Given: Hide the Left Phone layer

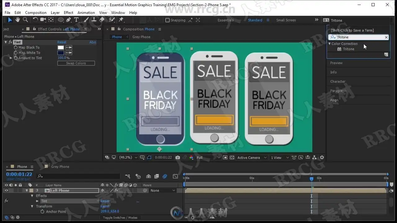Looking at the screenshot, I should [x=6, y=190].
